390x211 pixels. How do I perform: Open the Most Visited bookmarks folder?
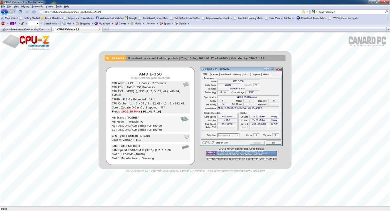point(9,18)
